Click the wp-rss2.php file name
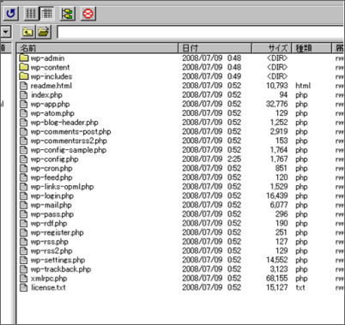 point(51,251)
